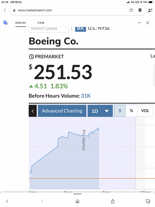Open the share sheet icon
The height and width of the screenshot is (207, 155).
tap(113, 201)
